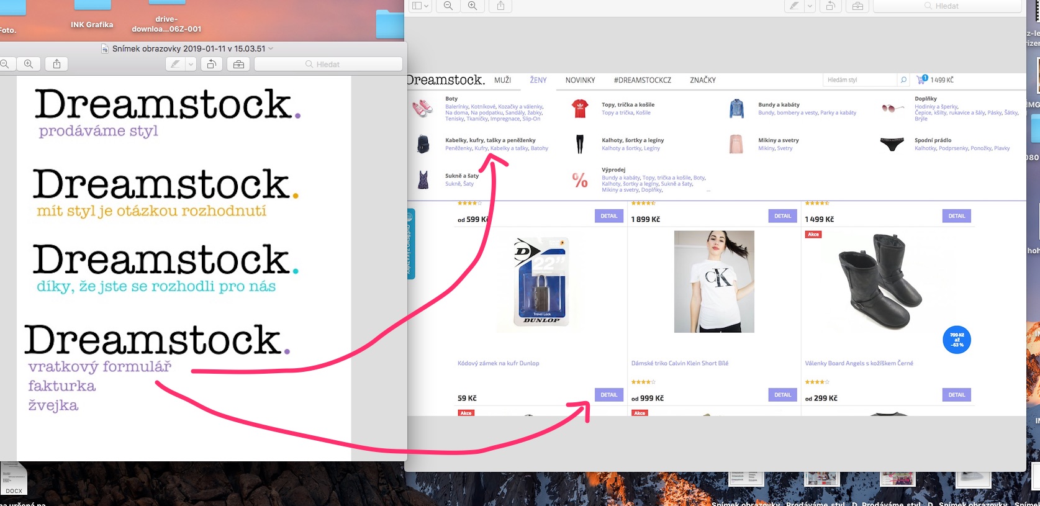Click the magnifier search icon beside Hledám styl
Screen dimensions: 1040x506
point(904,80)
